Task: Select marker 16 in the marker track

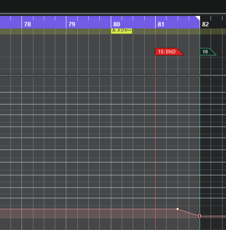Action: coord(208,52)
